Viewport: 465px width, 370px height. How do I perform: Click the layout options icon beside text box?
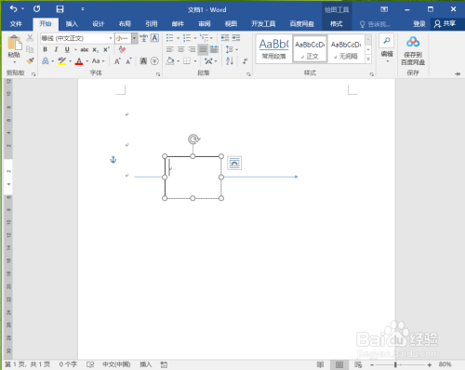click(x=234, y=163)
